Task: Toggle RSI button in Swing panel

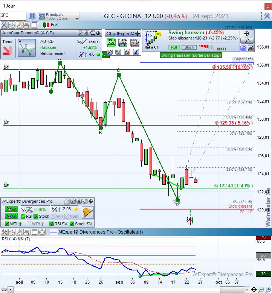Action: point(174,47)
